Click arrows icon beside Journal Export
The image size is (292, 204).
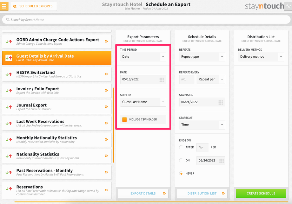pos(9,107)
